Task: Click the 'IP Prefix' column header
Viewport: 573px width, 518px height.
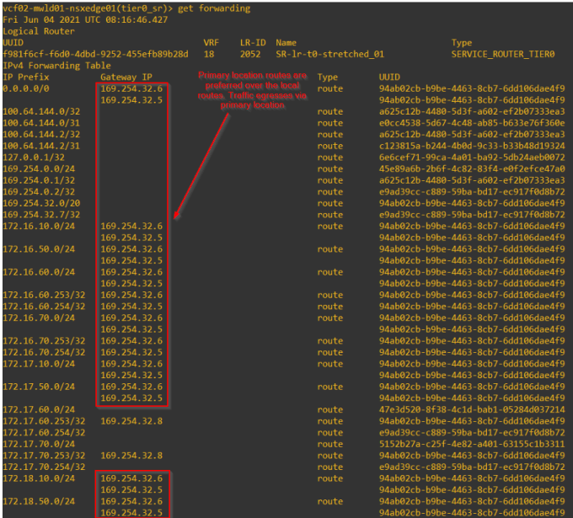Action: coord(26,77)
